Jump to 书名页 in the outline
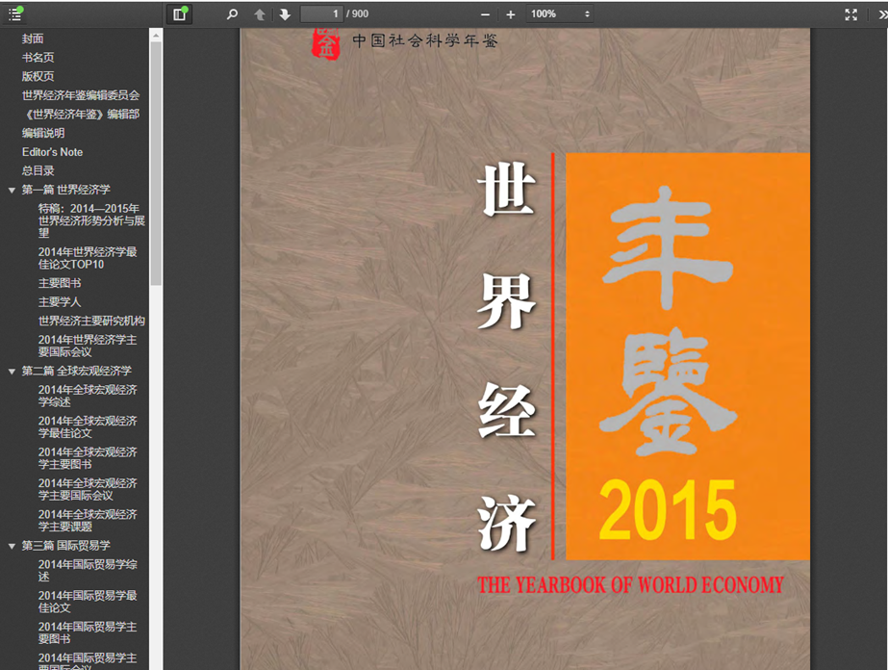888x670 pixels. tap(38, 57)
